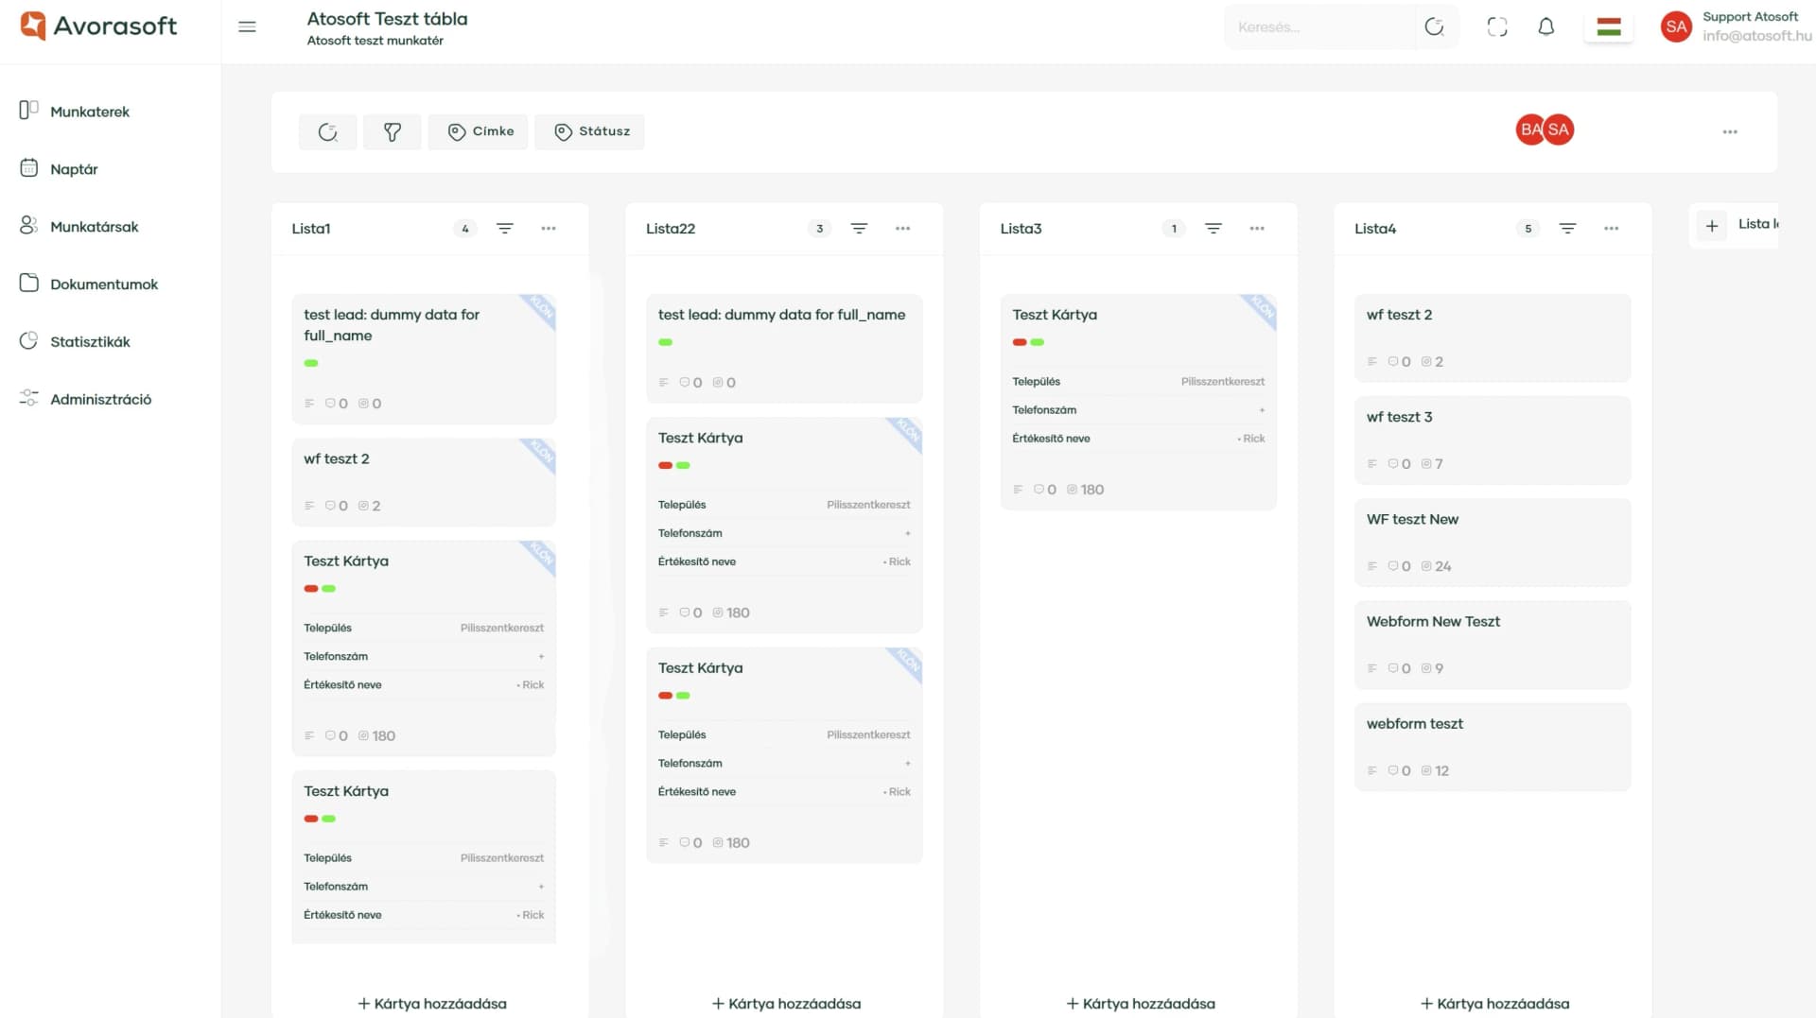Open the Hungarian flag language selector
The height and width of the screenshot is (1018, 1816).
(1609, 26)
